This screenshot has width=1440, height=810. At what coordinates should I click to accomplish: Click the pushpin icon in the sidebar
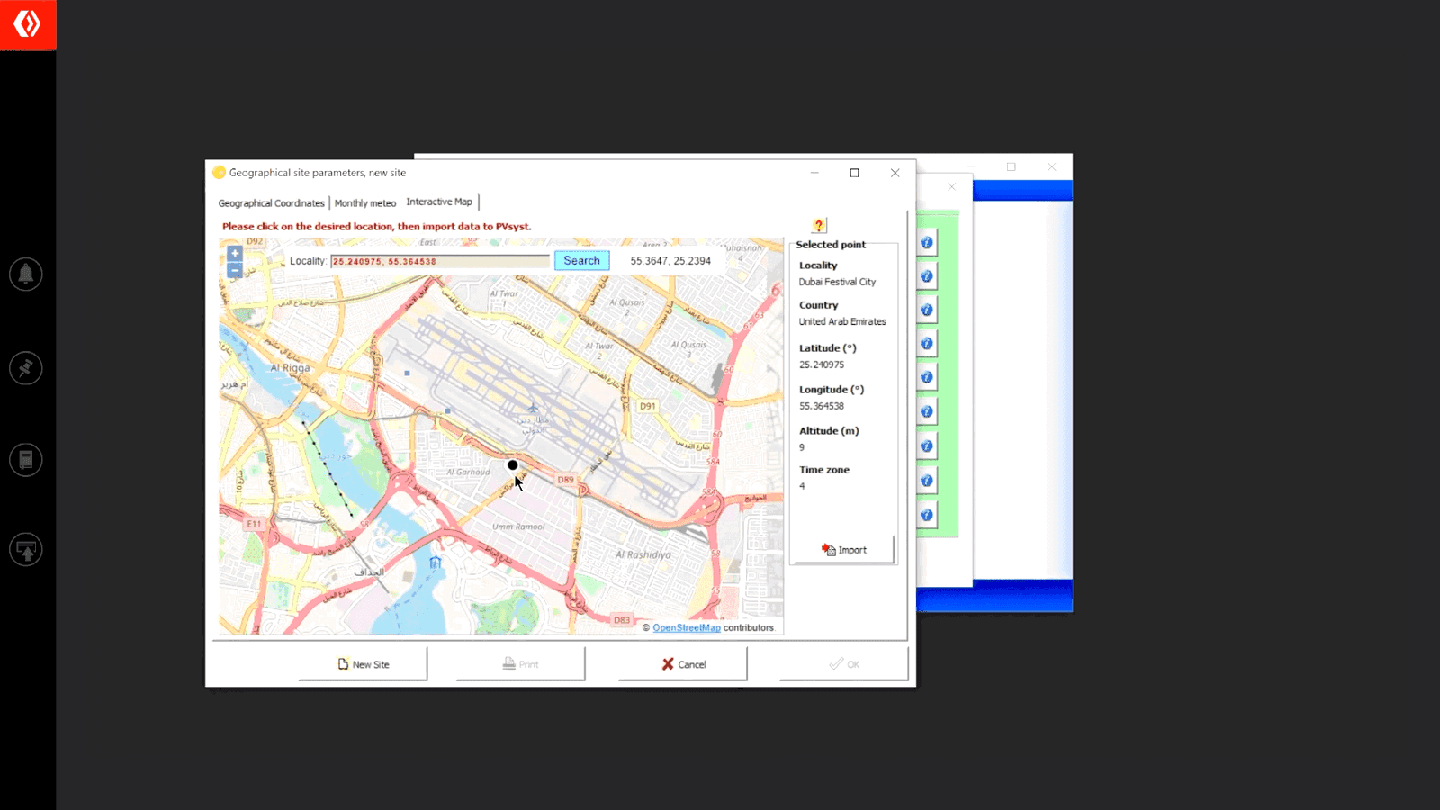[x=26, y=368]
